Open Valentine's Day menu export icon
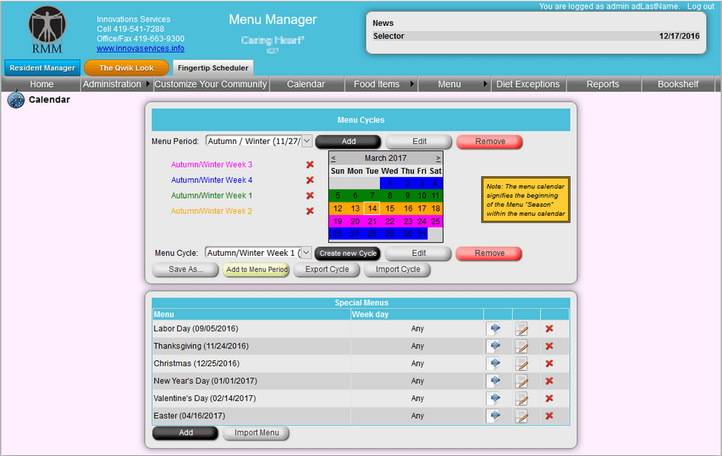The image size is (722, 456). pyautogui.click(x=496, y=398)
